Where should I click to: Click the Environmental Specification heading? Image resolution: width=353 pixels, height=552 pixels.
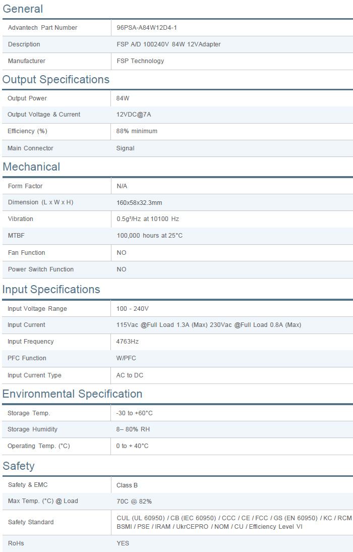coord(73,394)
